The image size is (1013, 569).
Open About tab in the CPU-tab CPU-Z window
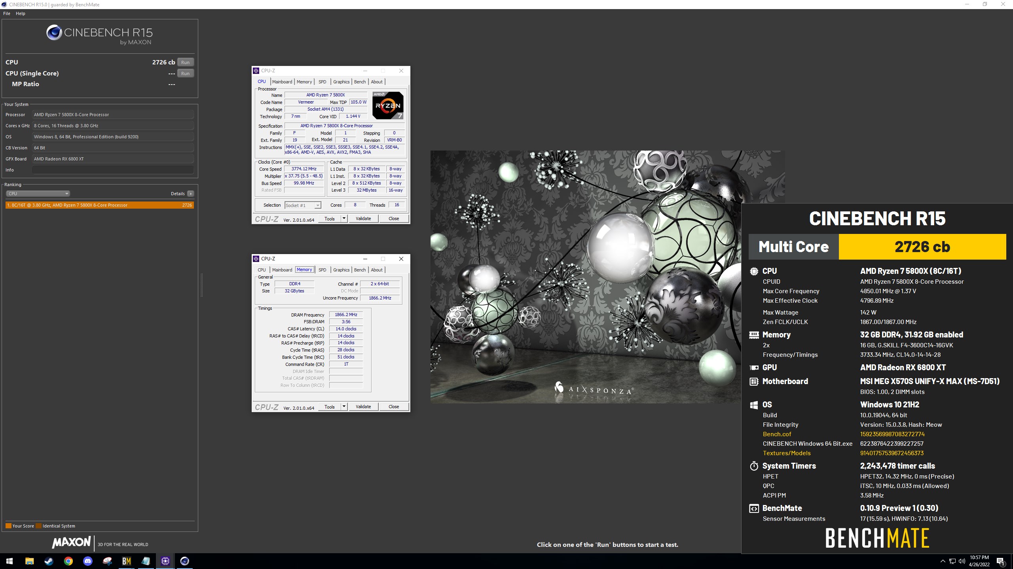click(x=377, y=82)
